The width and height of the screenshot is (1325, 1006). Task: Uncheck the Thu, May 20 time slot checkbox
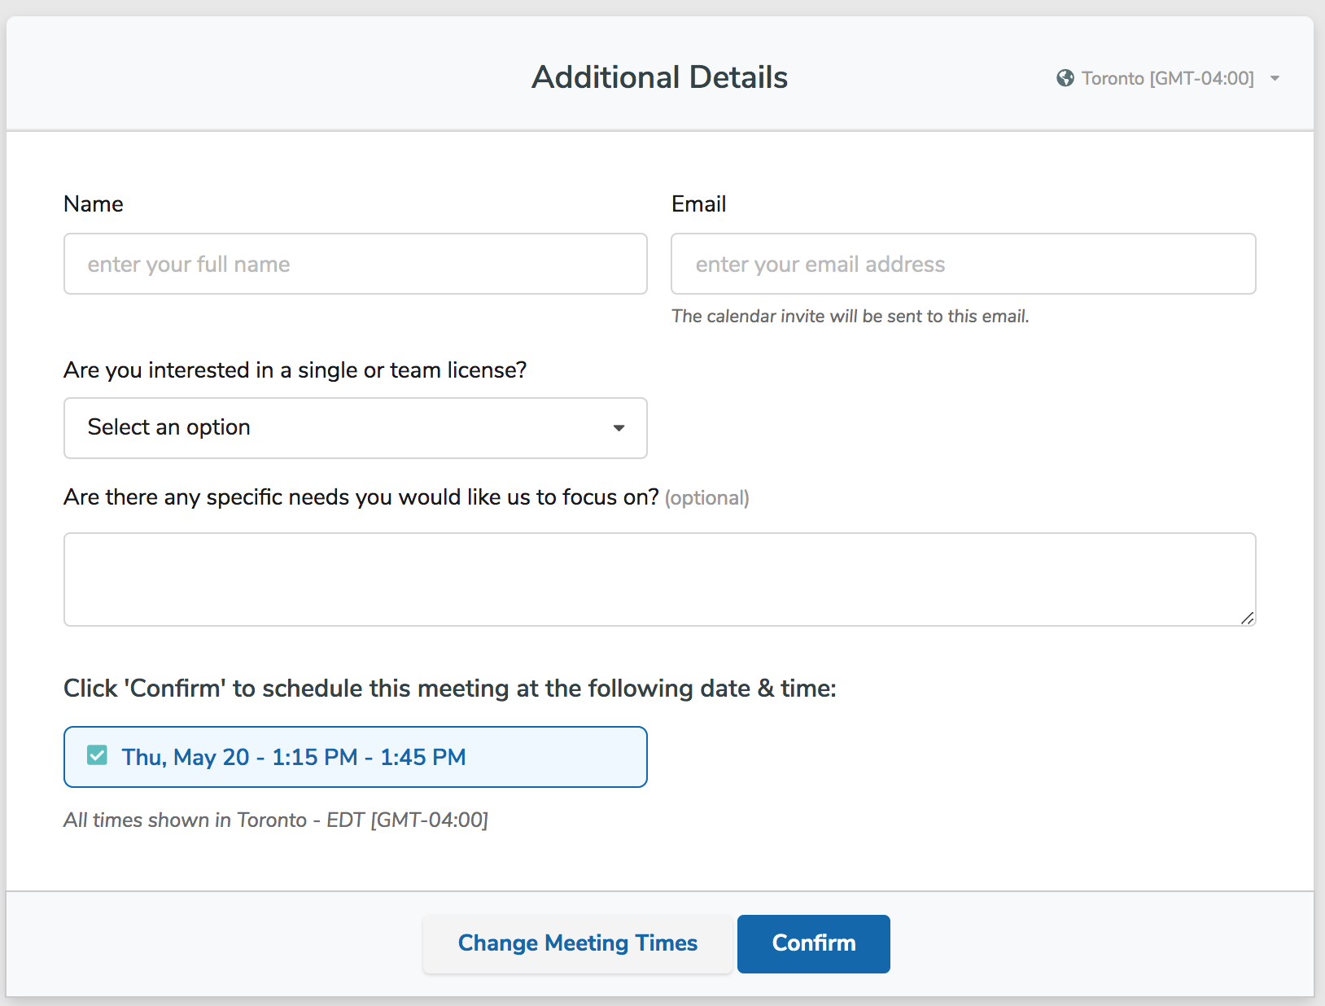(97, 756)
